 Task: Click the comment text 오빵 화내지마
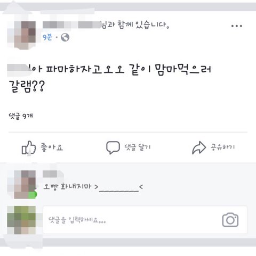68,187
